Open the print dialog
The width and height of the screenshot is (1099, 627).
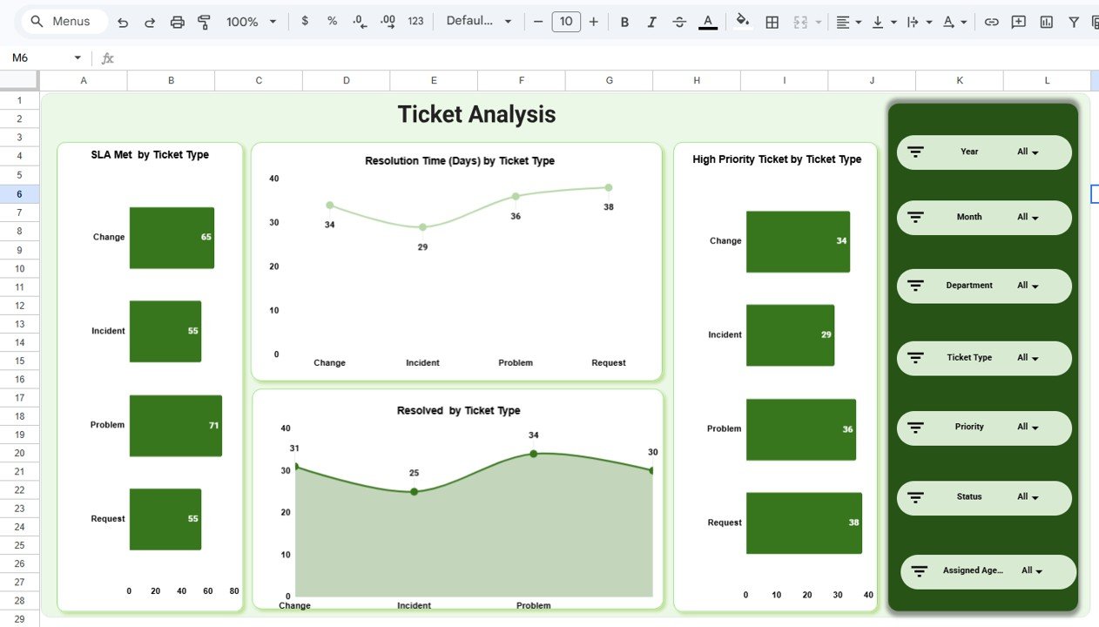[178, 21]
